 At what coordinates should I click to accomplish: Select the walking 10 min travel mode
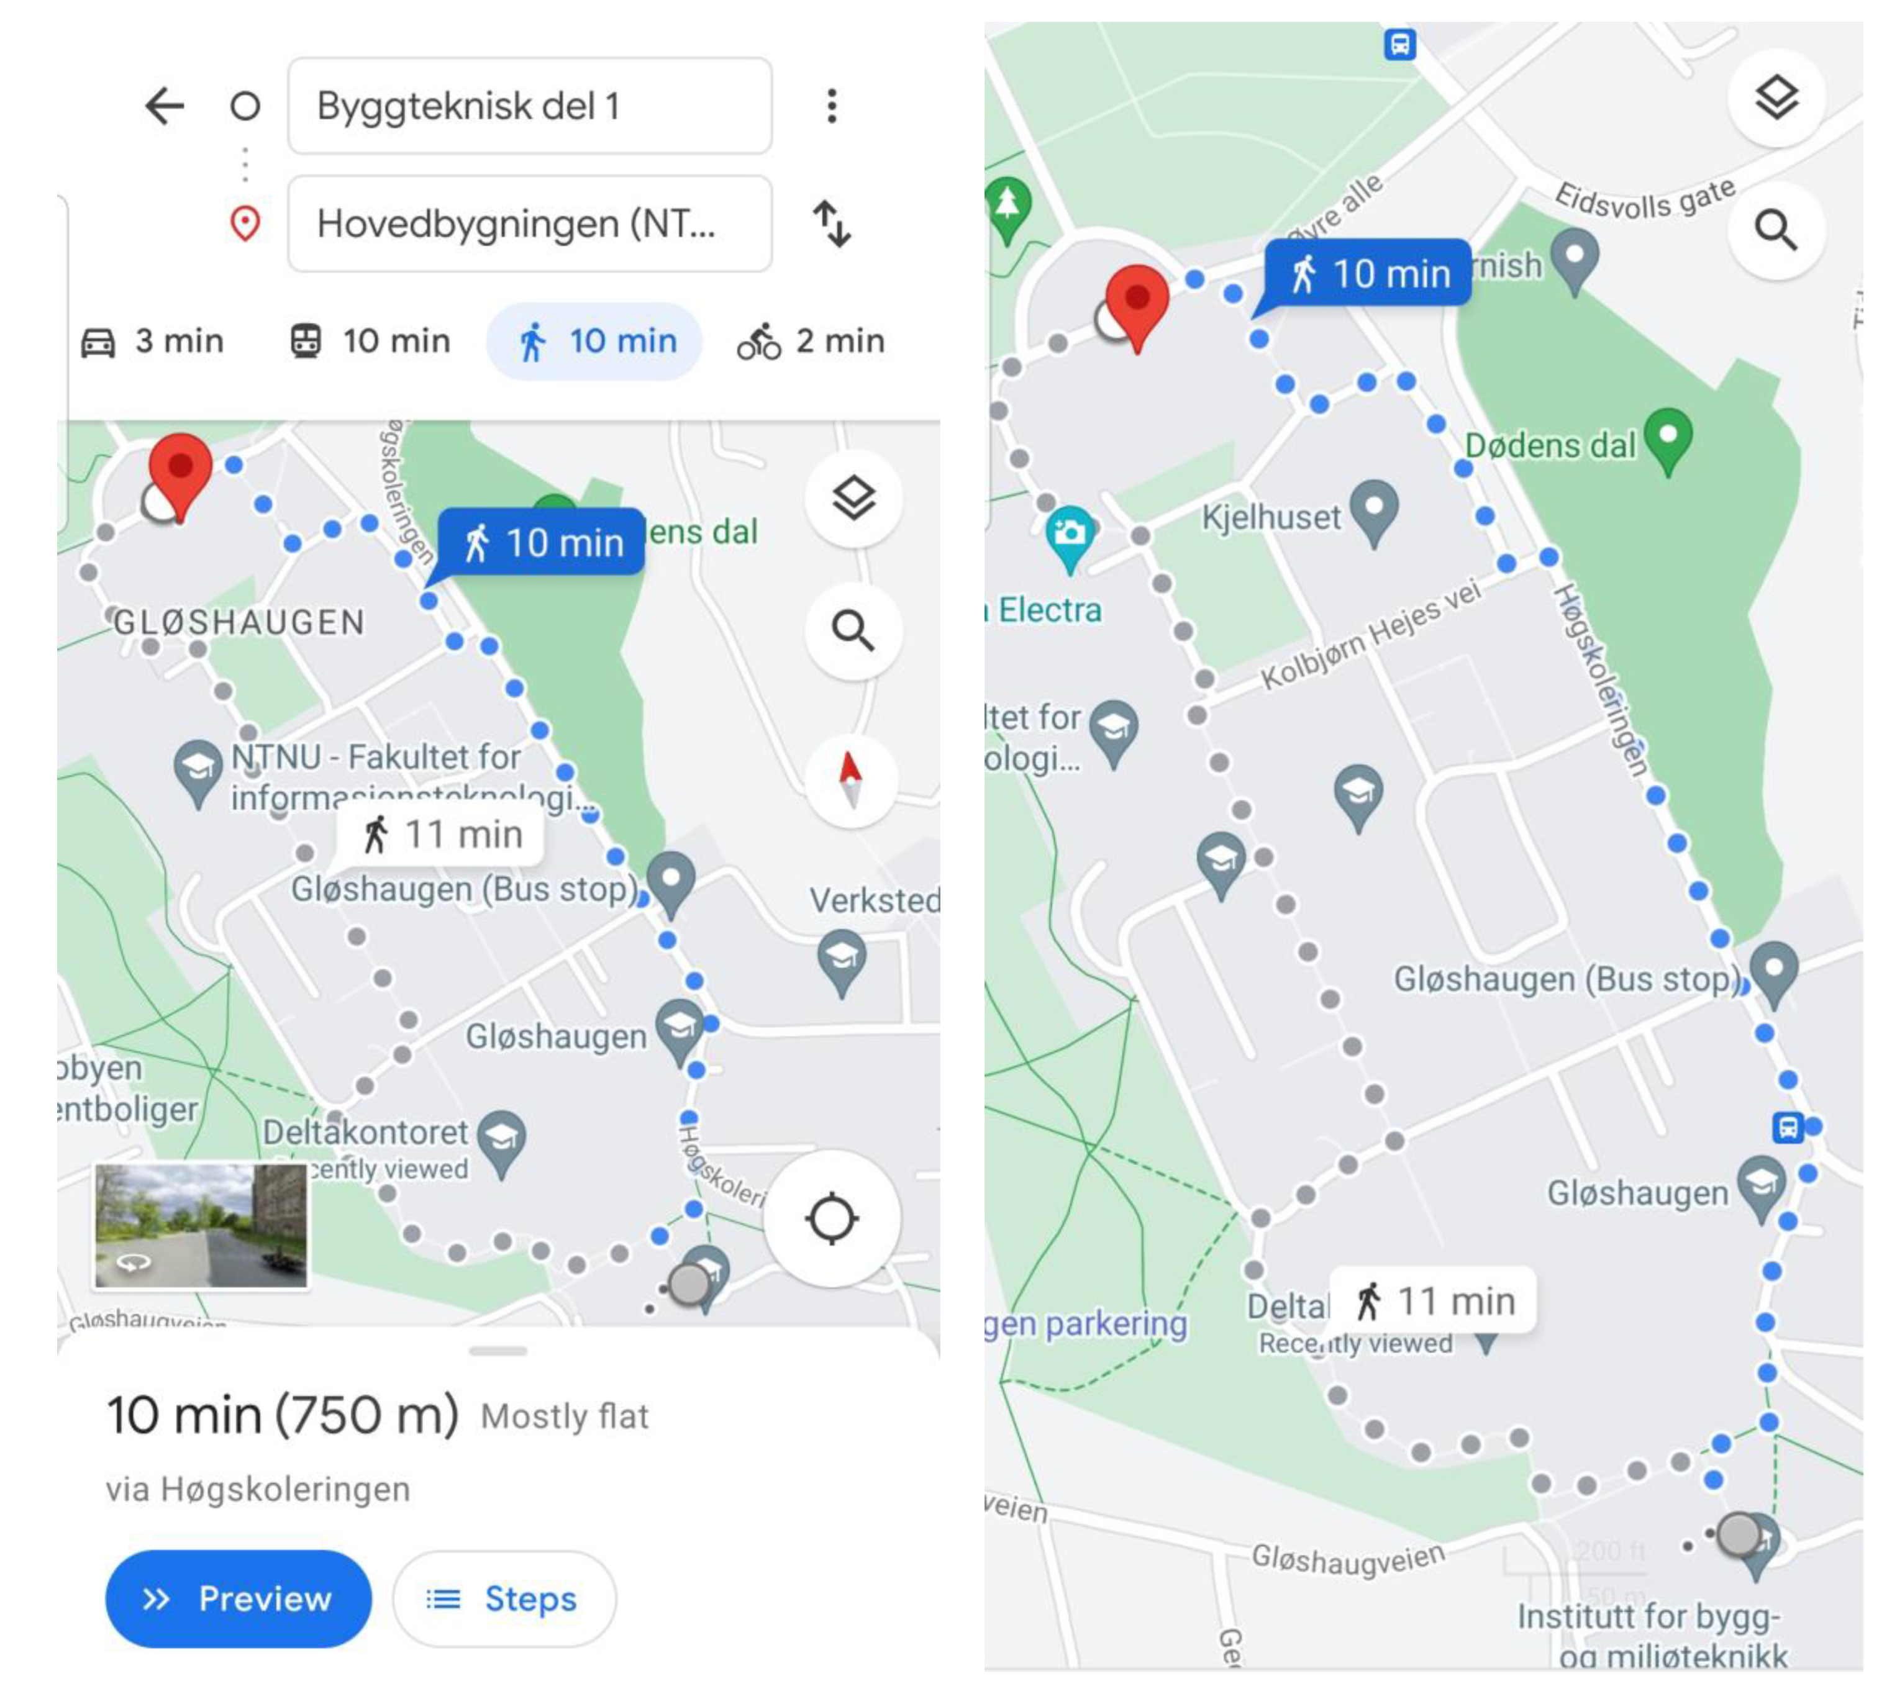(x=594, y=342)
